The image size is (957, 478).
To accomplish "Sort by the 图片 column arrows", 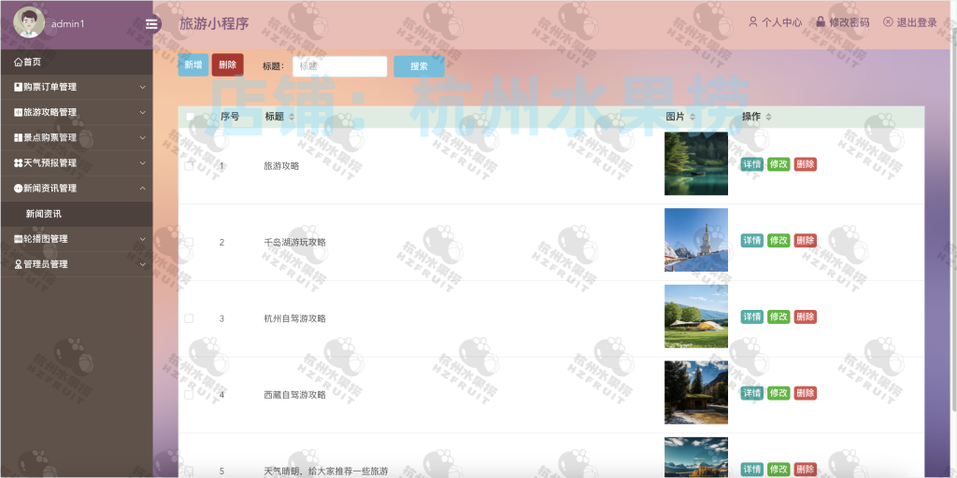I will [x=693, y=117].
